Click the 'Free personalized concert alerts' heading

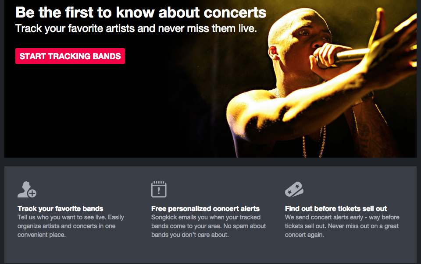(x=205, y=208)
